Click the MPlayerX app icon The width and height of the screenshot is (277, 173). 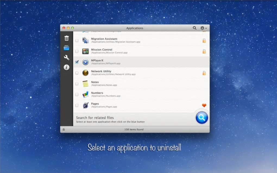point(86,62)
